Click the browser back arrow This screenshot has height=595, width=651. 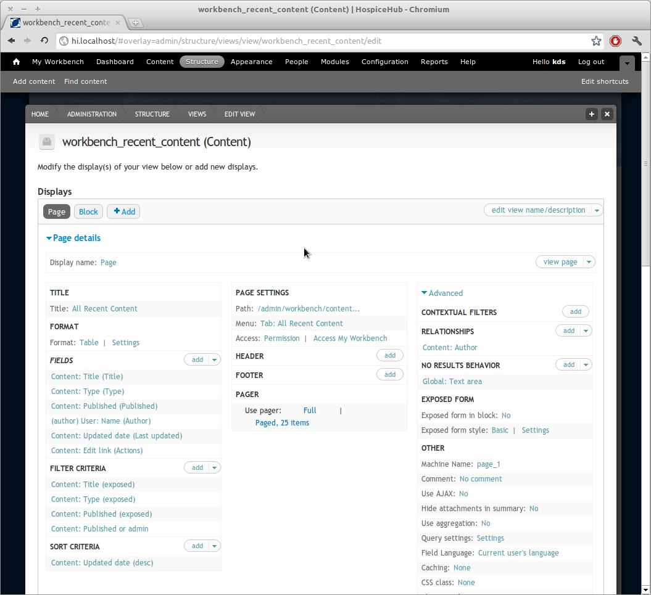pos(11,41)
